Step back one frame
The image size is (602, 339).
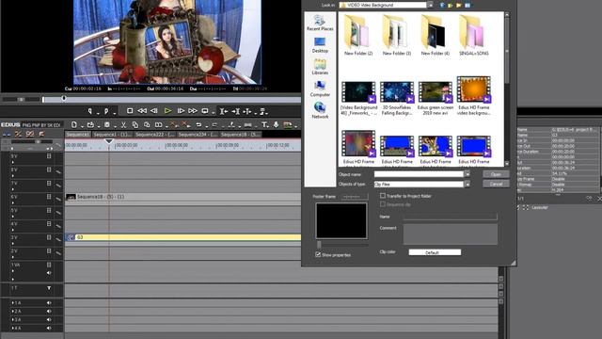coord(154,111)
